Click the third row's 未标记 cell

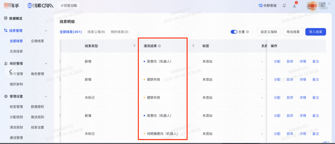[x=90, y=98]
